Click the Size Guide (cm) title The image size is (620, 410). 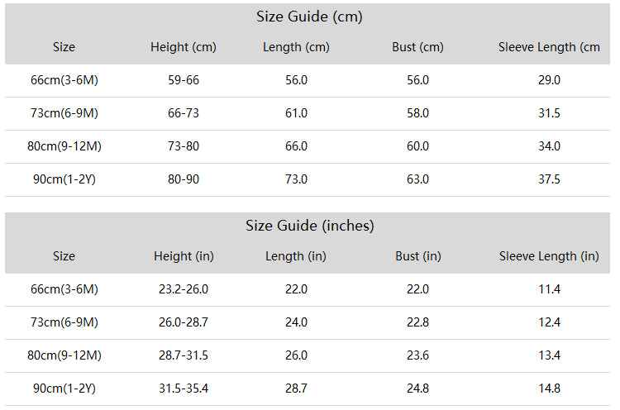coord(309,17)
